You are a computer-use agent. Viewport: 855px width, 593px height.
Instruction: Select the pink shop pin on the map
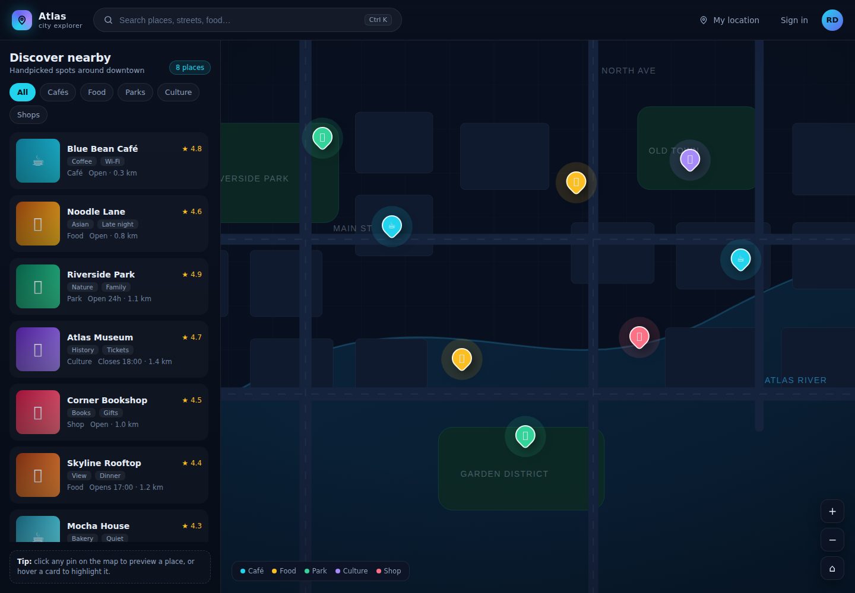(x=639, y=337)
